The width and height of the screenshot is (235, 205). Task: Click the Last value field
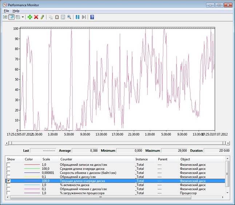(43, 150)
